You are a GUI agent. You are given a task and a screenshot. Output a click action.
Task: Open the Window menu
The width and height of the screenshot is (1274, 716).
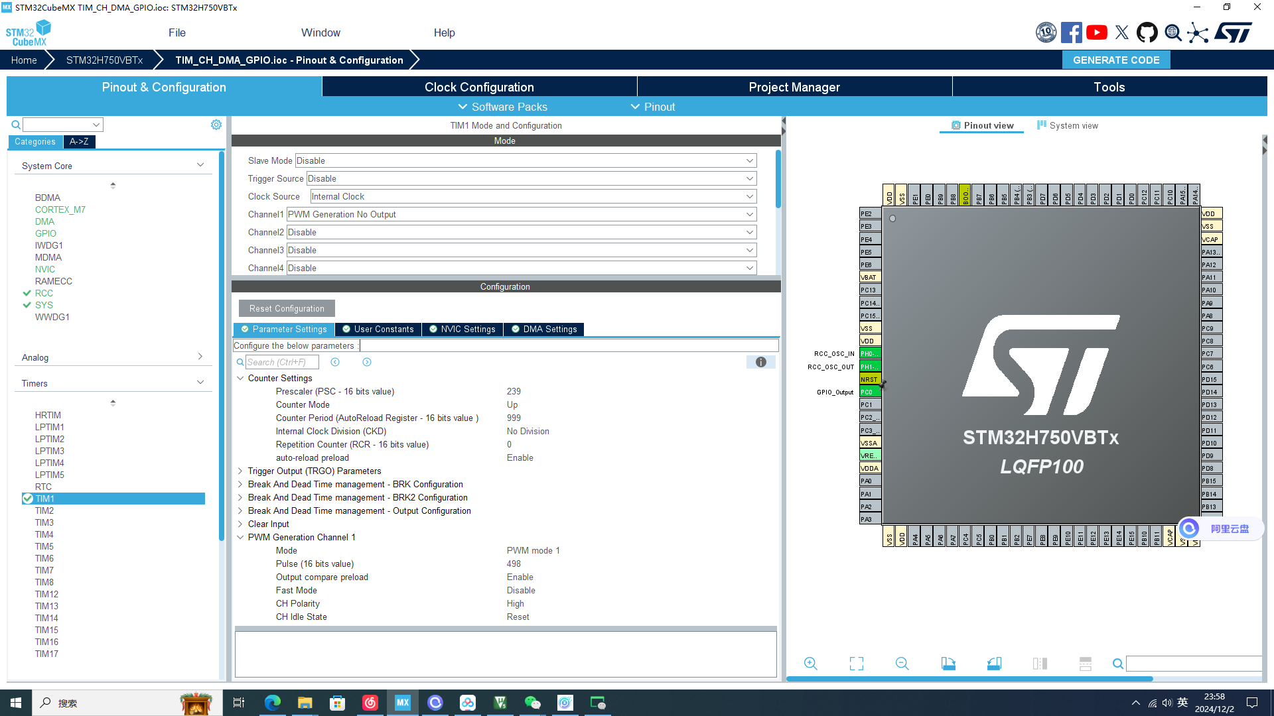click(x=320, y=32)
